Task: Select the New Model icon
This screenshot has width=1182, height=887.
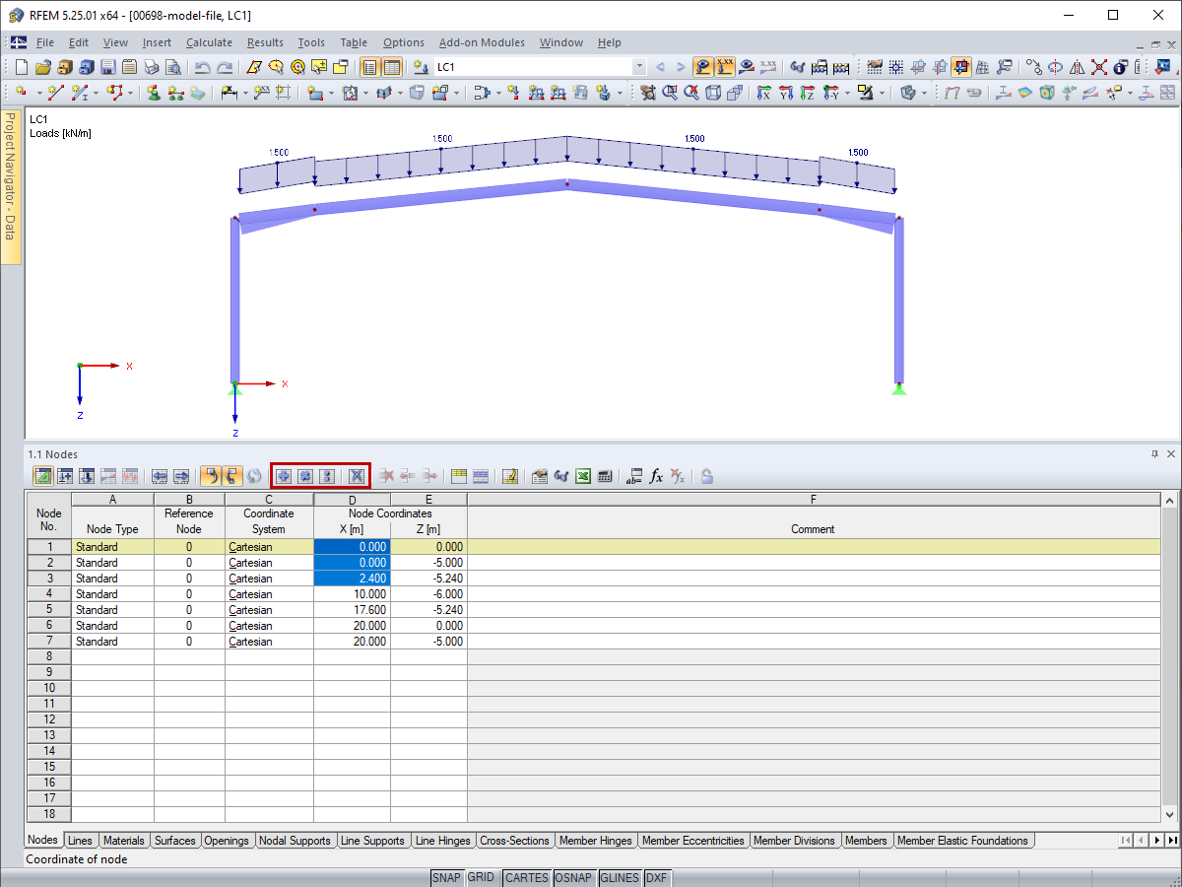Action: (20, 67)
